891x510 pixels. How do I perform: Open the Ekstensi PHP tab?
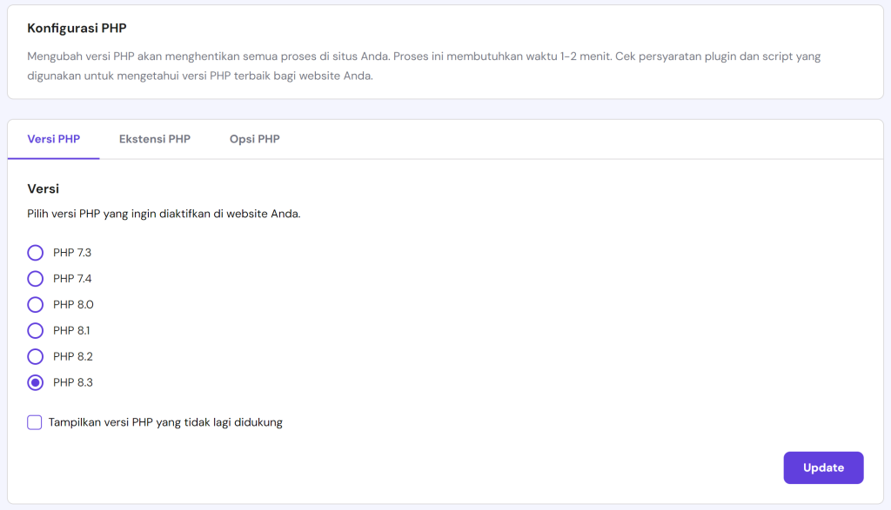(x=155, y=139)
